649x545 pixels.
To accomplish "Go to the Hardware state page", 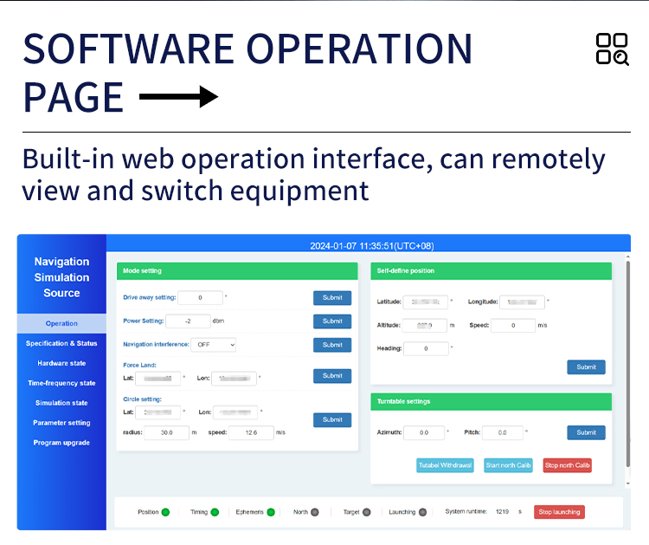I will (x=61, y=363).
